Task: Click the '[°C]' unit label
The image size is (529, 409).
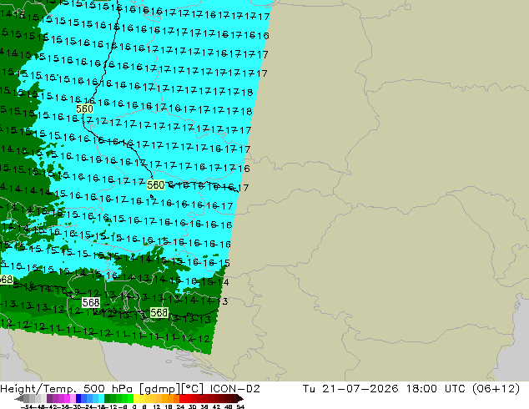Action: tap(193, 389)
